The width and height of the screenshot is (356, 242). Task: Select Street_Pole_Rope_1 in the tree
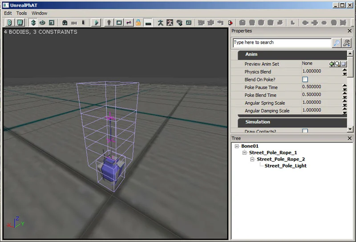273,152
